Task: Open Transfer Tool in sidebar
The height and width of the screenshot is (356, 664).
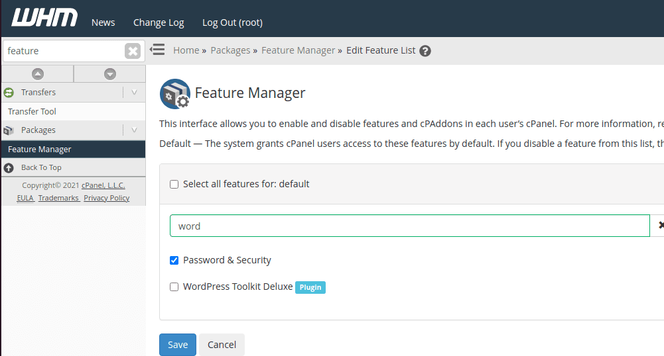Action: 32,112
